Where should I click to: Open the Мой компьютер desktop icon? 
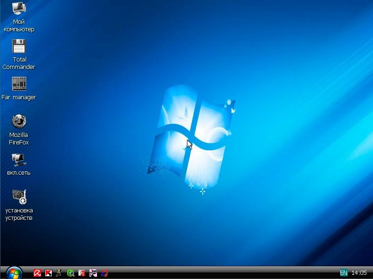coord(19,8)
